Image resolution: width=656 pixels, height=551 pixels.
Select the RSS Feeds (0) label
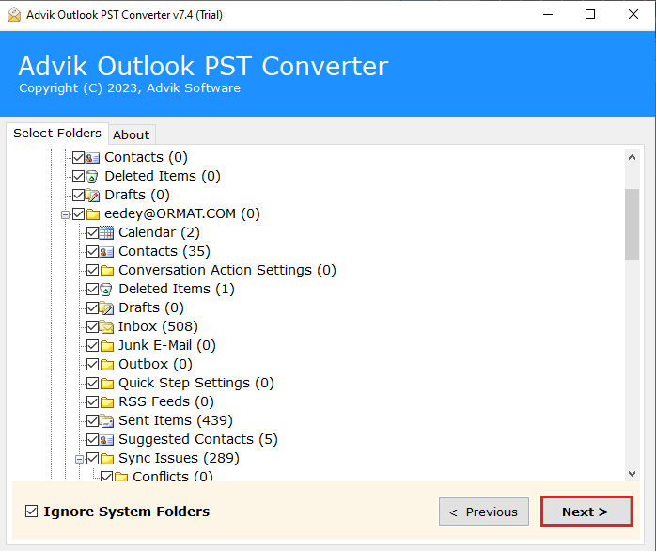[166, 401]
